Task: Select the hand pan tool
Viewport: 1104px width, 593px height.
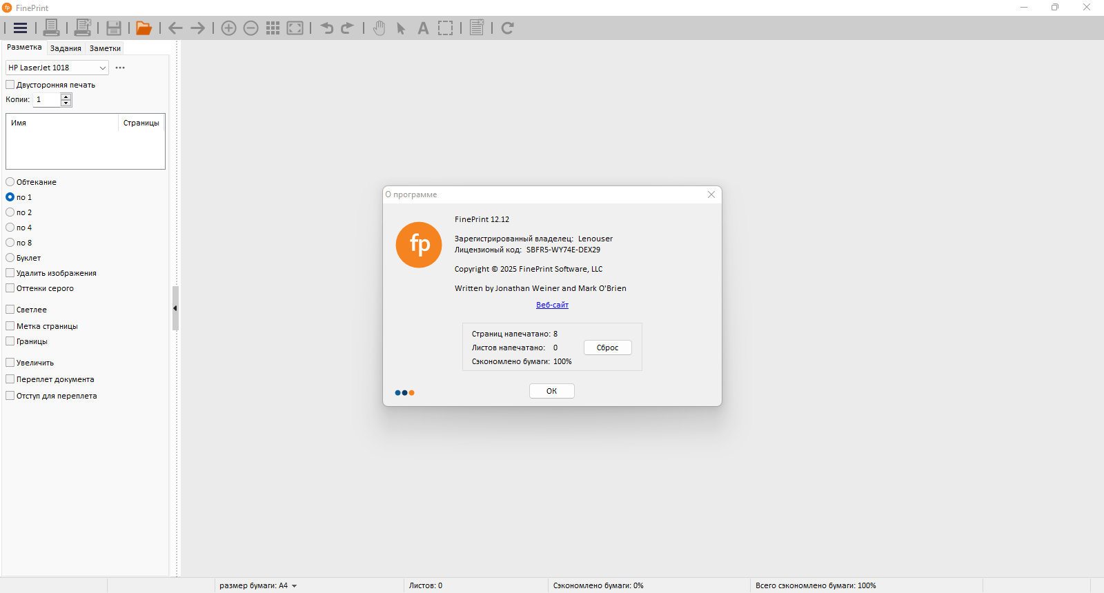Action: coord(379,28)
